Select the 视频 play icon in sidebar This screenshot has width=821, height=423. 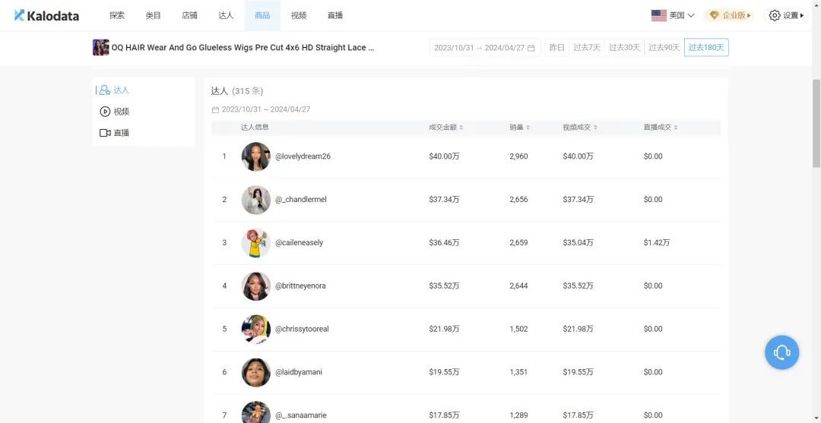(x=105, y=112)
